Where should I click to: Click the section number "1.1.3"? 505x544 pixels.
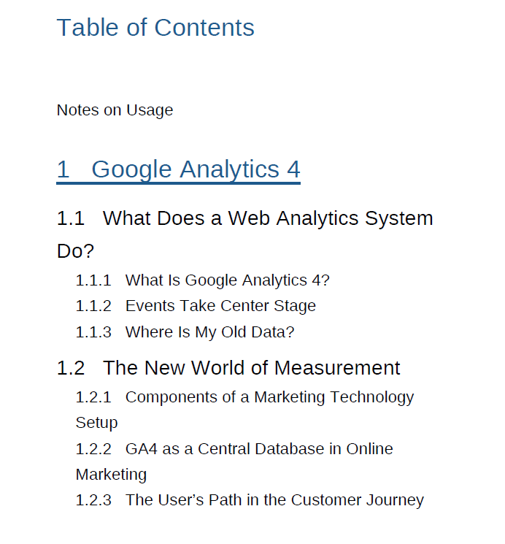point(93,332)
